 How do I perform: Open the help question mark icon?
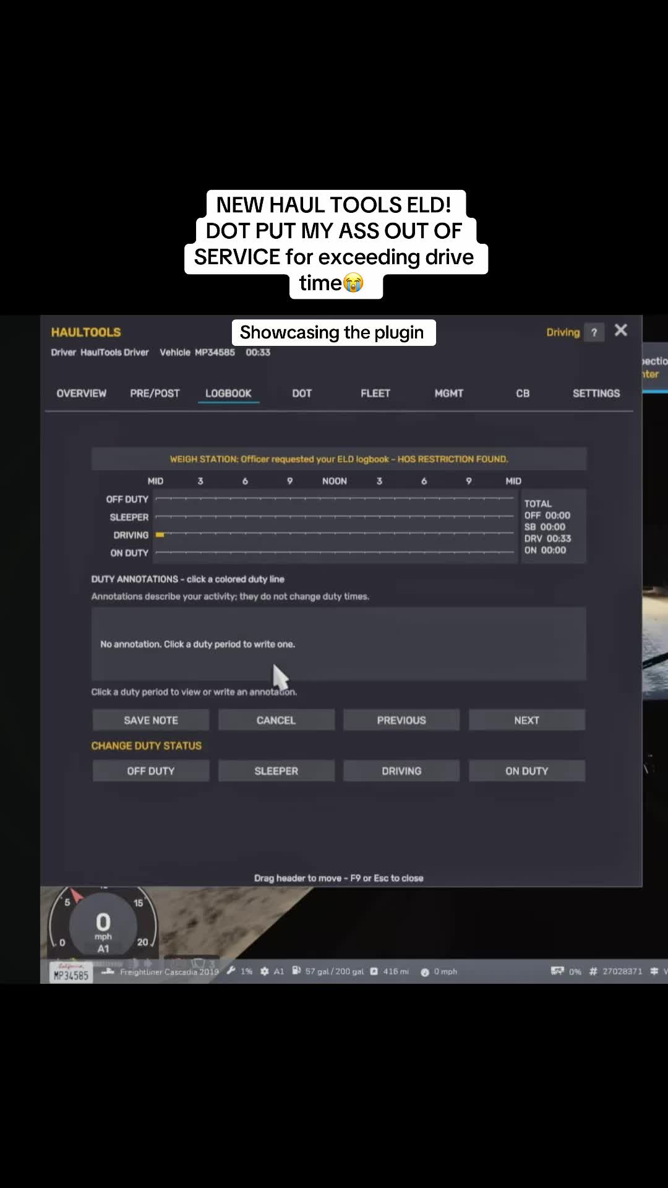click(594, 332)
